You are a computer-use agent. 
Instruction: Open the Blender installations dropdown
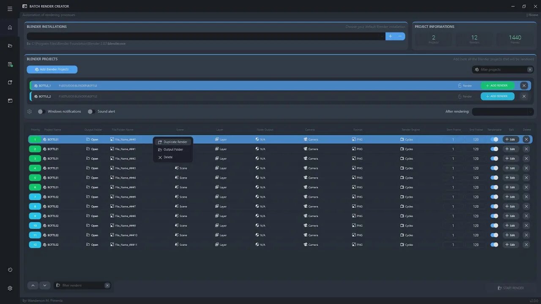[206, 36]
